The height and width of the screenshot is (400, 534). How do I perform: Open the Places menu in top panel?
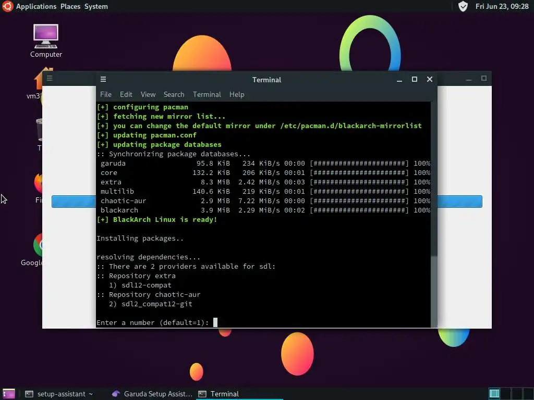tap(70, 6)
